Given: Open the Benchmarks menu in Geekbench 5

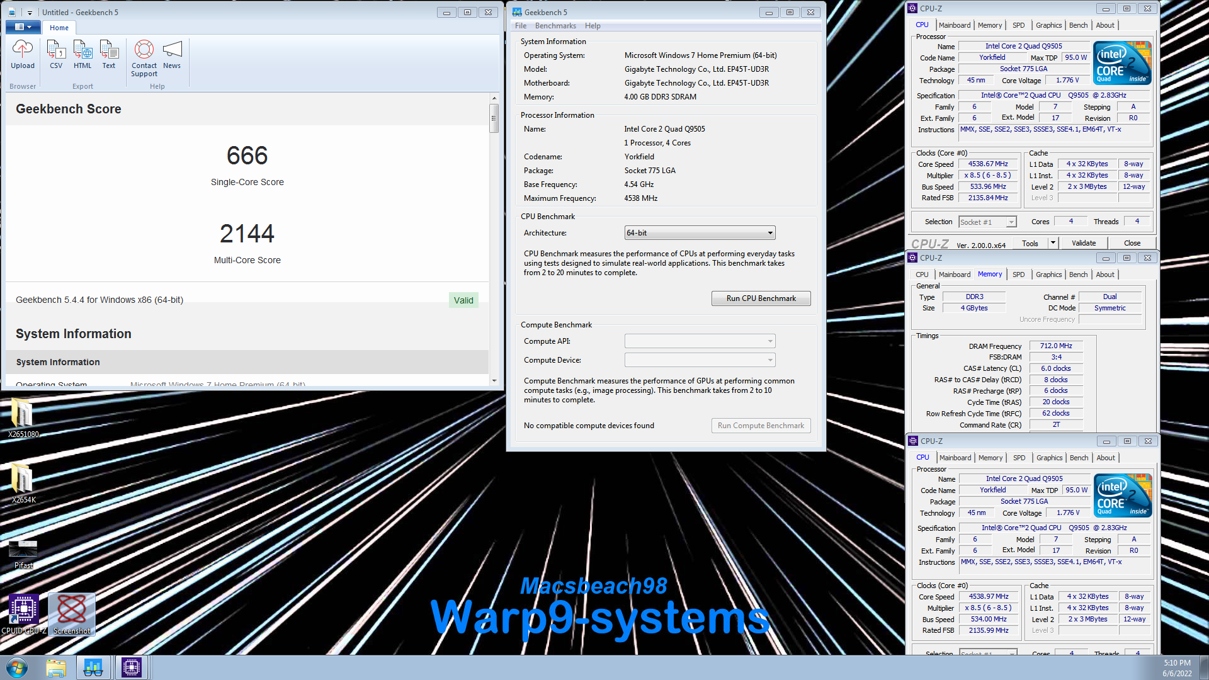Looking at the screenshot, I should tap(555, 26).
